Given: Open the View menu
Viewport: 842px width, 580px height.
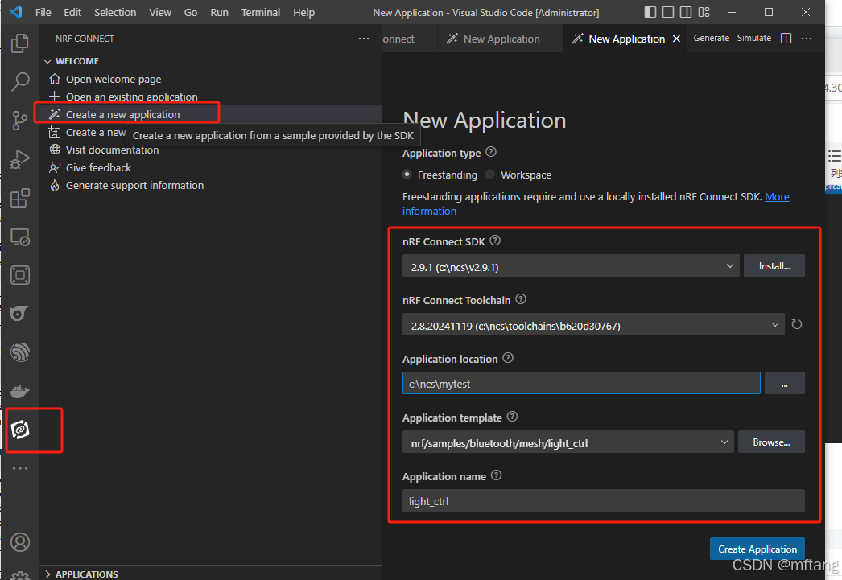Looking at the screenshot, I should 160,12.
